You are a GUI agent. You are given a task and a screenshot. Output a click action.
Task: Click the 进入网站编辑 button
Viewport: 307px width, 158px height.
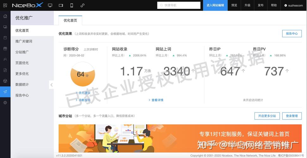[215, 5]
